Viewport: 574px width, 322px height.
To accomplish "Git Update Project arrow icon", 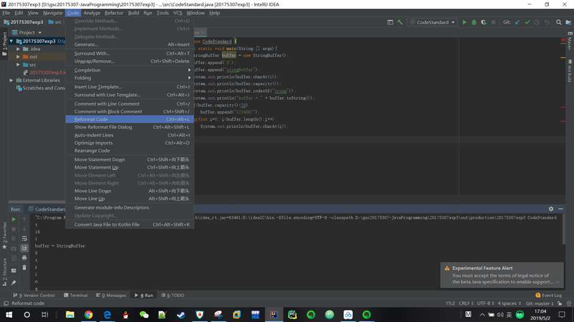I will click(x=517, y=22).
